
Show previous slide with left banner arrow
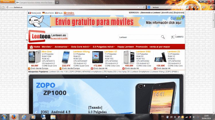click(36, 112)
